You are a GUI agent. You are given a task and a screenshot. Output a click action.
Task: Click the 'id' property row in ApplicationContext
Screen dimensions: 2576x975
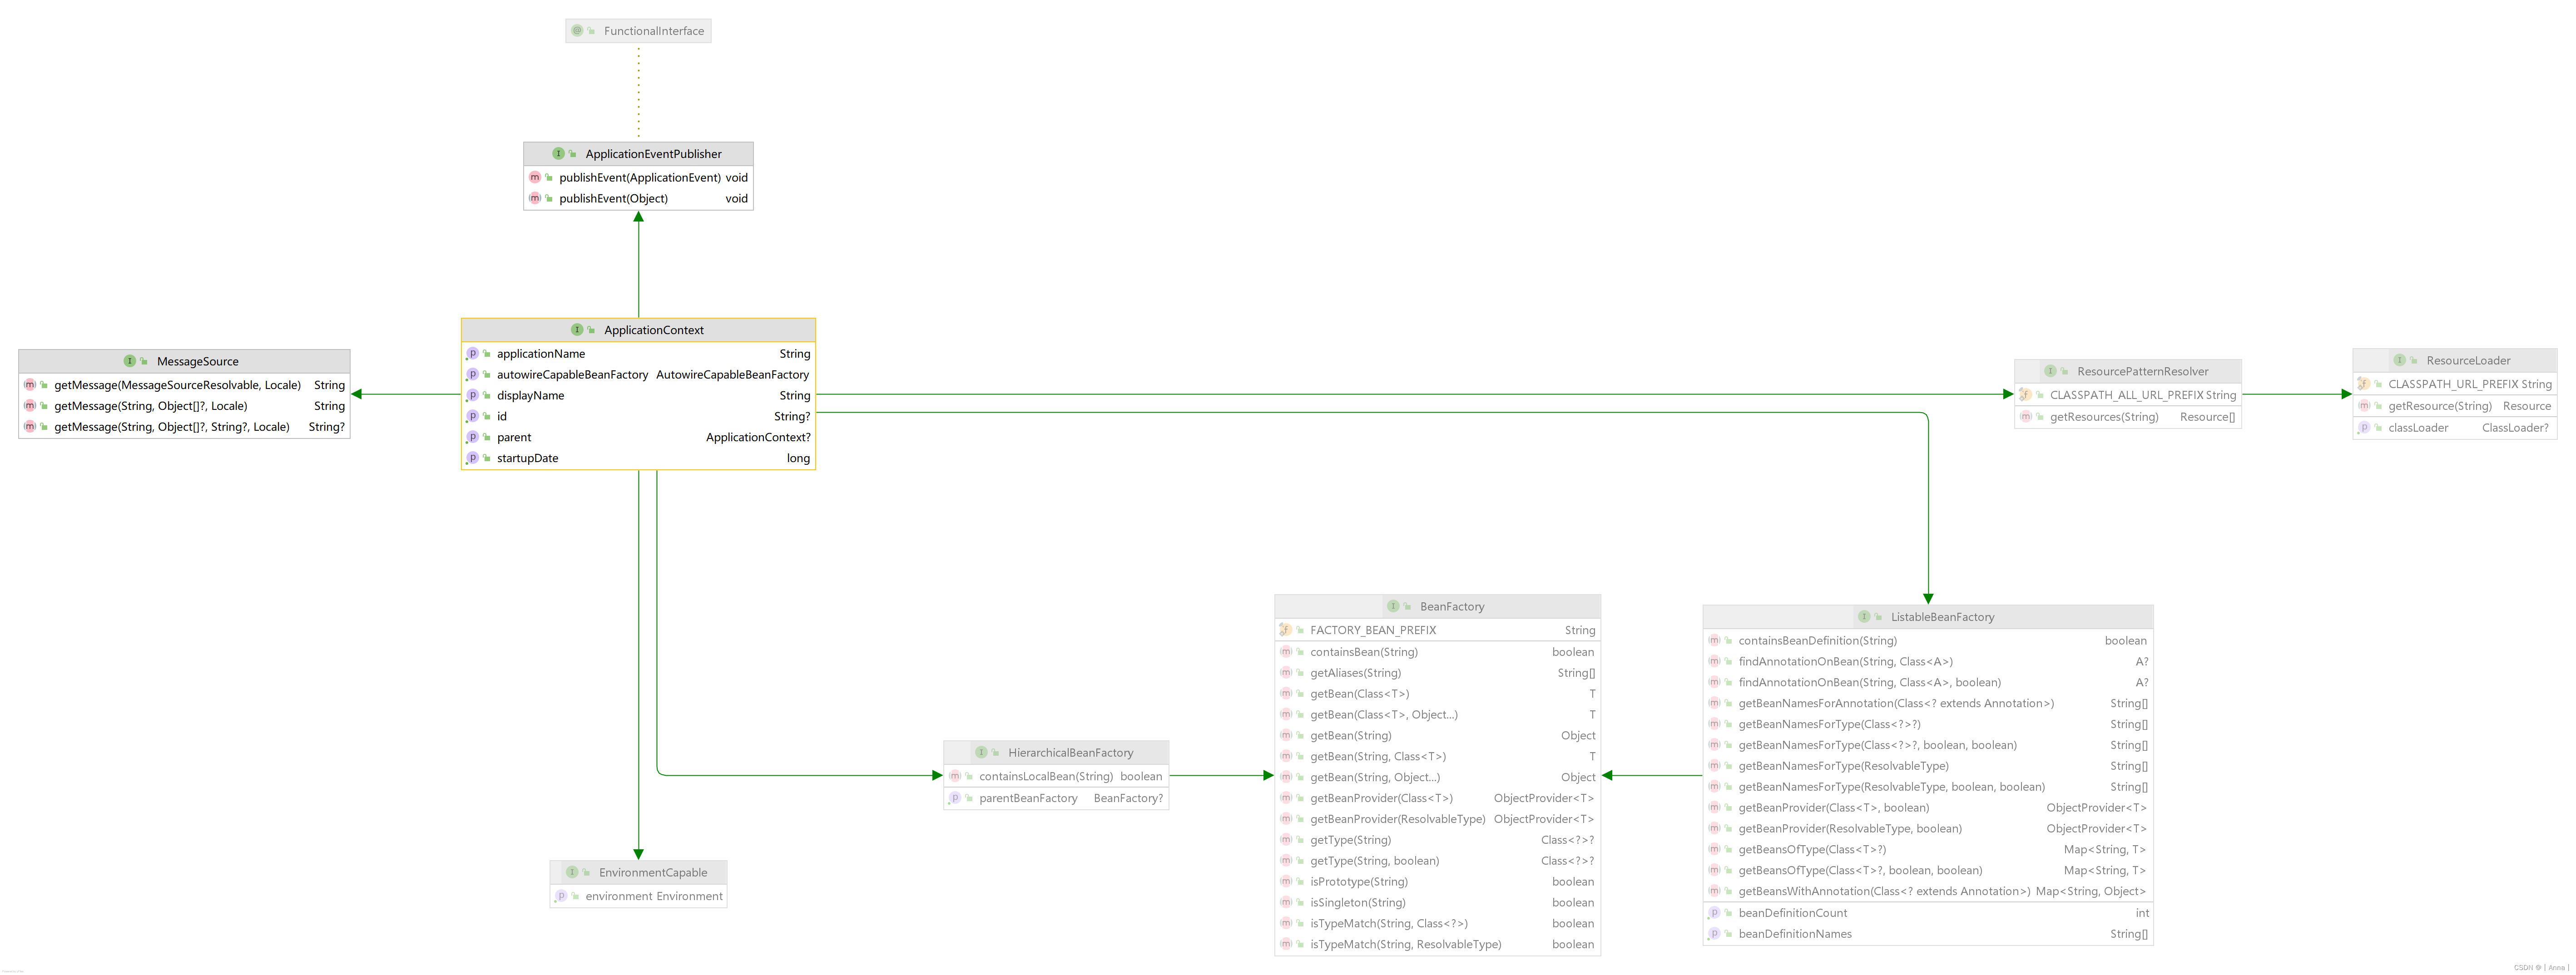click(x=638, y=417)
